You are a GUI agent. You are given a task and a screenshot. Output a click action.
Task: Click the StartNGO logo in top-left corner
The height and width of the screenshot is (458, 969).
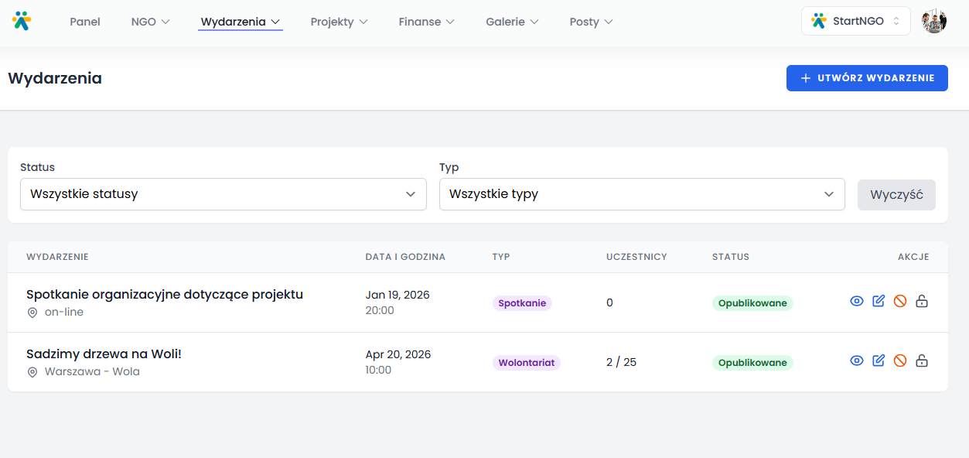[x=22, y=21]
